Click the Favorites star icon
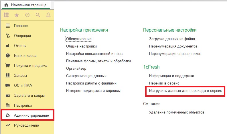The height and width of the screenshot is (134, 227). (17, 15)
